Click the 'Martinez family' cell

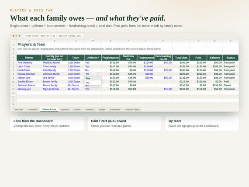54,62
